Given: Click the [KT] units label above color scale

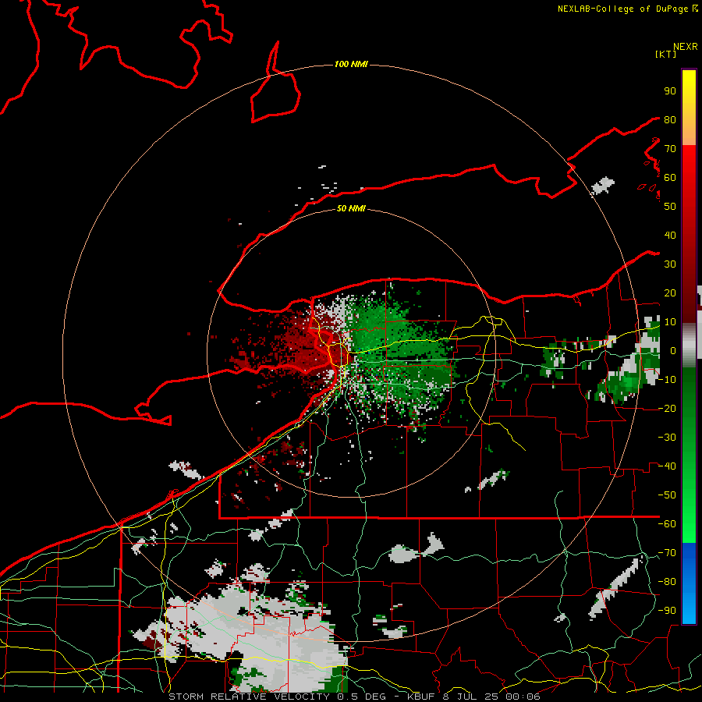Looking at the screenshot, I should 666,54.
